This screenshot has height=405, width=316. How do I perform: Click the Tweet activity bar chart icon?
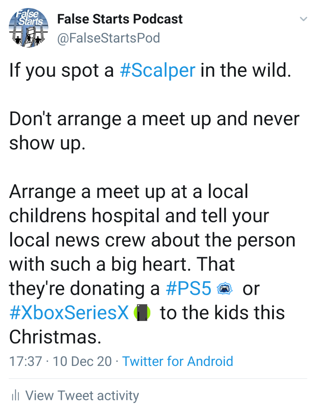15,395
